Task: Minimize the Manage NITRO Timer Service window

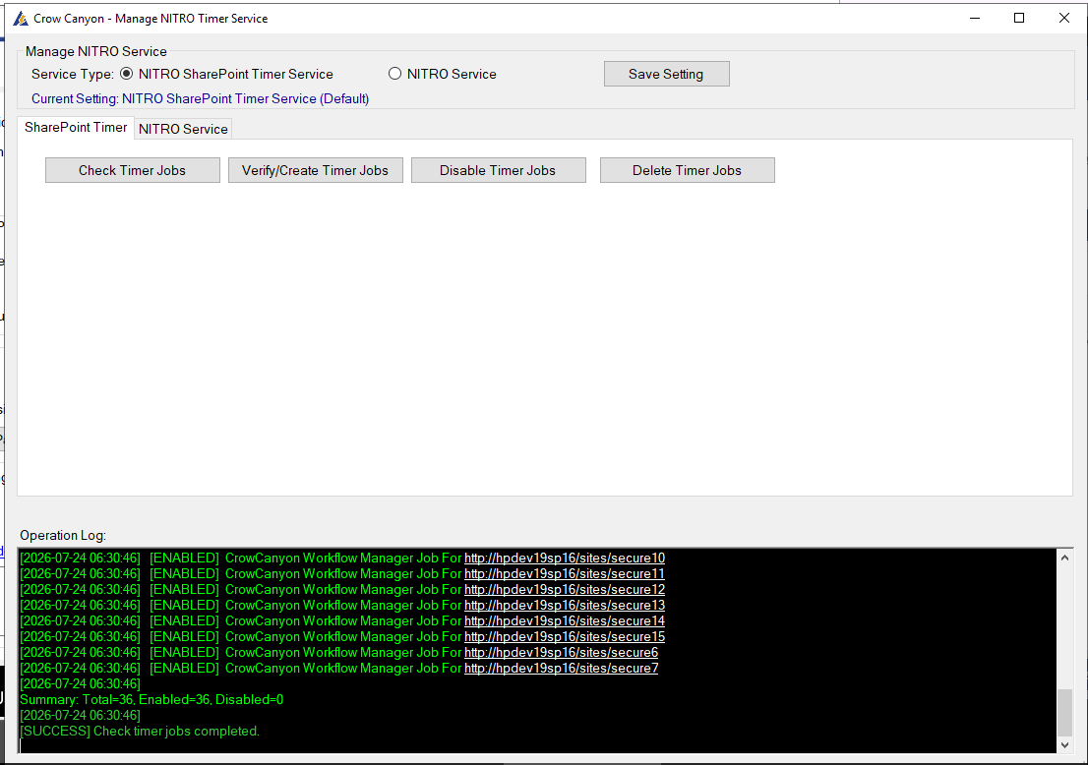Action: pos(975,18)
